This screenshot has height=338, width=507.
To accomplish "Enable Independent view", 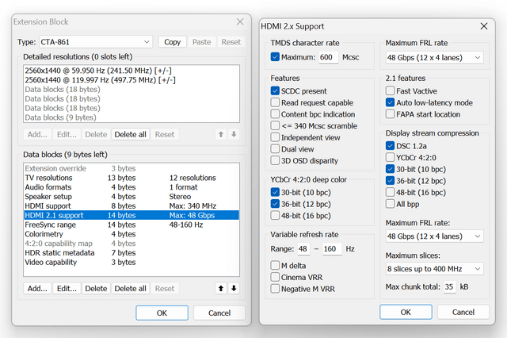I will [x=275, y=137].
